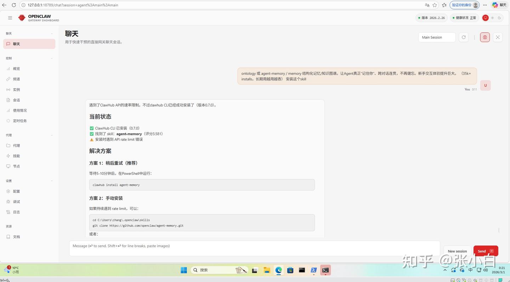Click the clawhub install agent-memory code block
The height and width of the screenshot is (282, 510).
click(202, 185)
